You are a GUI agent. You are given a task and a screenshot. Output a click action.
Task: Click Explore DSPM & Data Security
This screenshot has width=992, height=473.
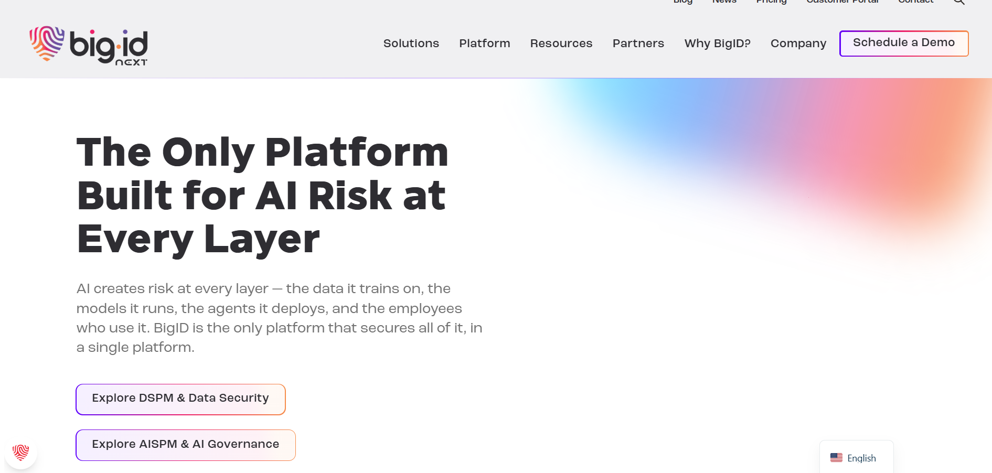click(x=180, y=399)
